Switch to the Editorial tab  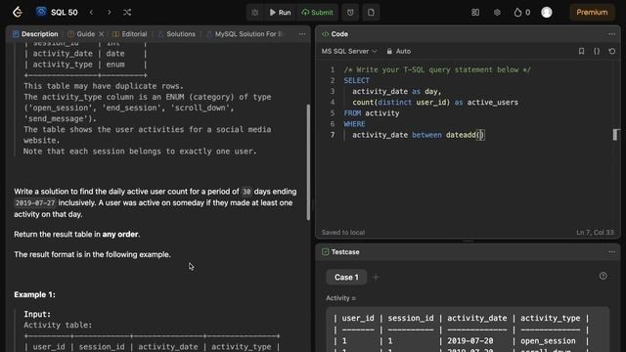coord(130,34)
